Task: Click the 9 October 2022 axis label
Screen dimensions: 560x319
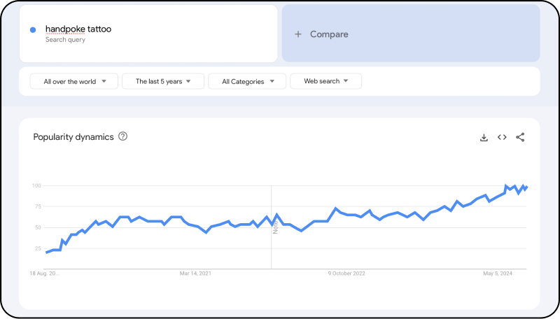Action: [x=347, y=274]
